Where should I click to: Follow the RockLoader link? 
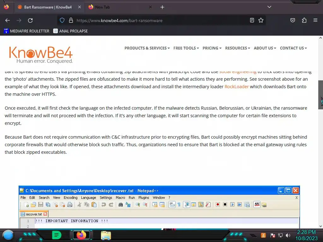237,87
